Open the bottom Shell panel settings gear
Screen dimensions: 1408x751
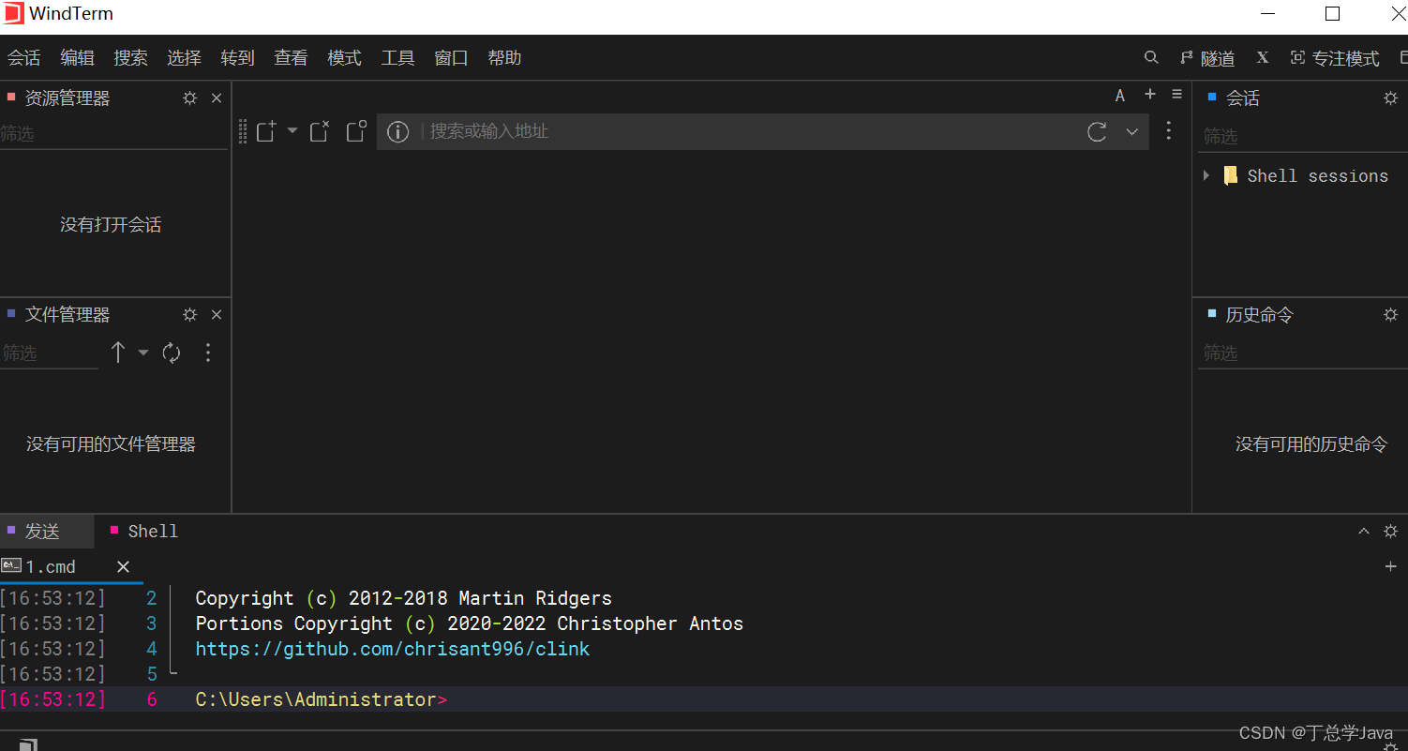click(1391, 532)
